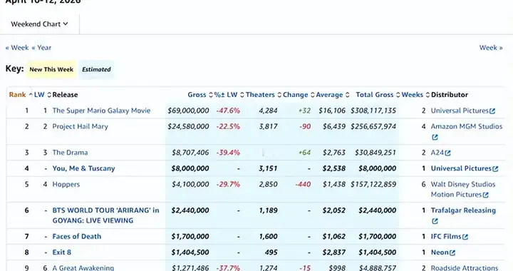Click external link icon in Tuscany row
The height and width of the screenshot is (271, 513).
click(495, 169)
